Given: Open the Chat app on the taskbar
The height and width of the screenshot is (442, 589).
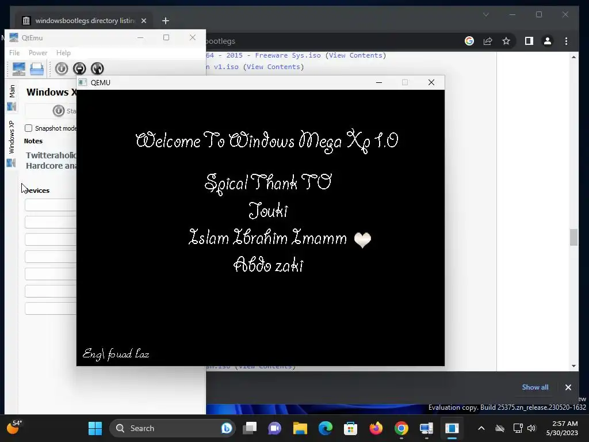Looking at the screenshot, I should [x=274, y=428].
